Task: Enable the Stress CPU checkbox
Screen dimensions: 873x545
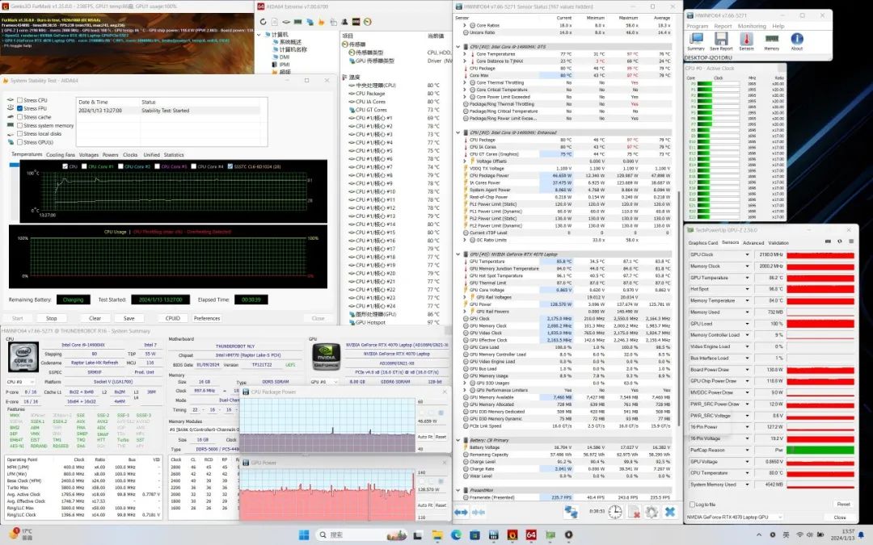Action: pos(19,100)
